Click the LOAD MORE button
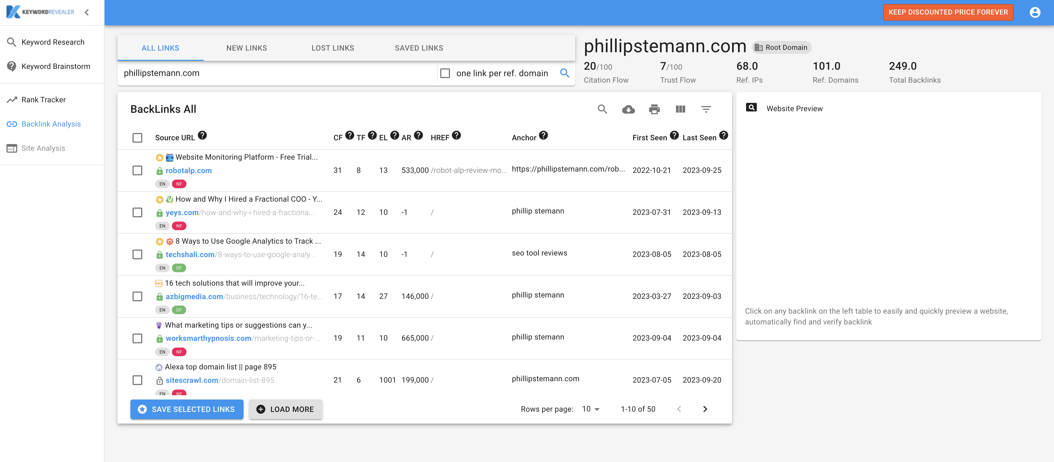Viewport: 1054px width, 462px height. tap(285, 409)
